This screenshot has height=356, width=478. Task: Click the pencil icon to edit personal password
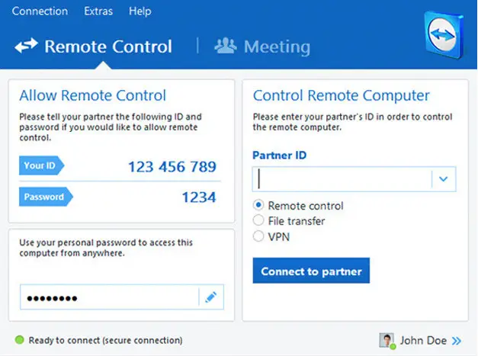(x=211, y=297)
